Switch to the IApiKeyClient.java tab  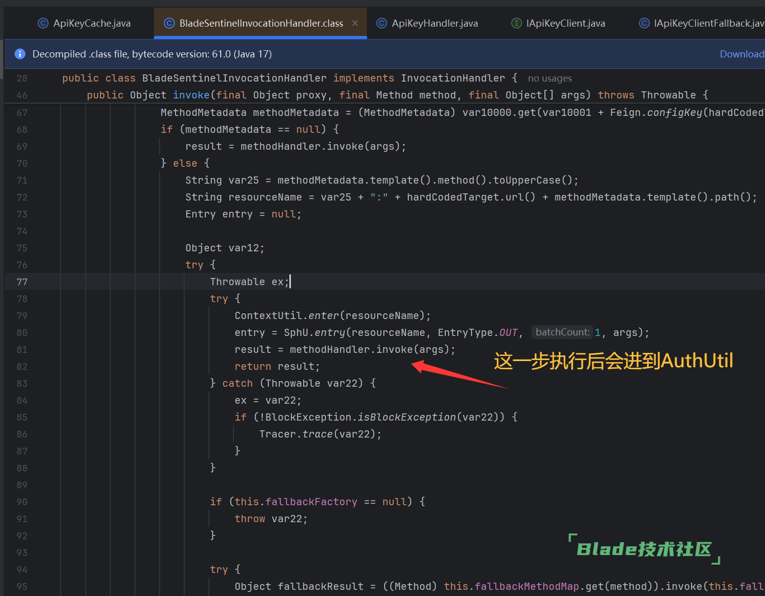[x=565, y=23]
